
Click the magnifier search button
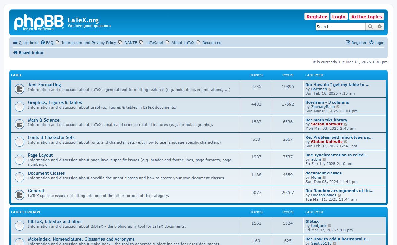(370, 26)
